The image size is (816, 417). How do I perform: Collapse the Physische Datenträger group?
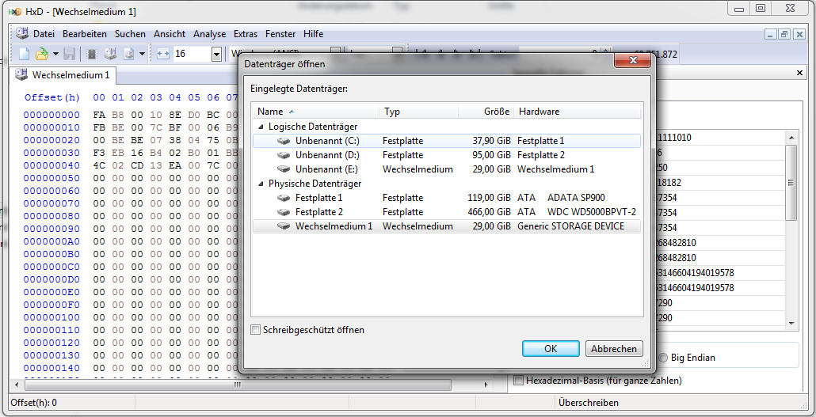pyautogui.click(x=260, y=184)
